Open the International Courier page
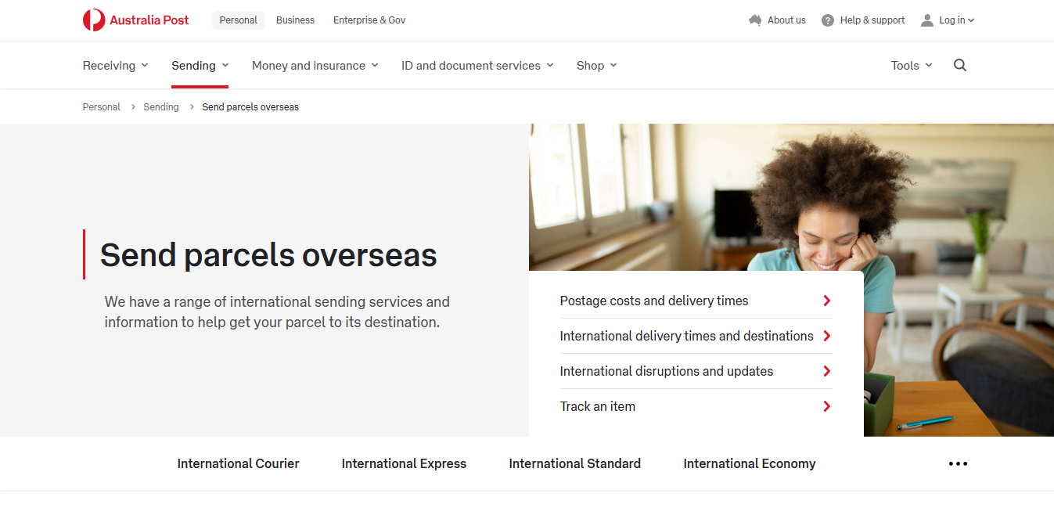 click(238, 463)
